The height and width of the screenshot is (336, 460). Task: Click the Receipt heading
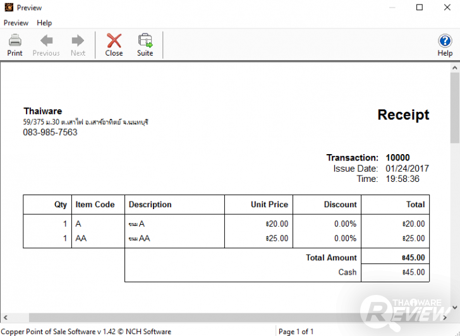(x=403, y=115)
